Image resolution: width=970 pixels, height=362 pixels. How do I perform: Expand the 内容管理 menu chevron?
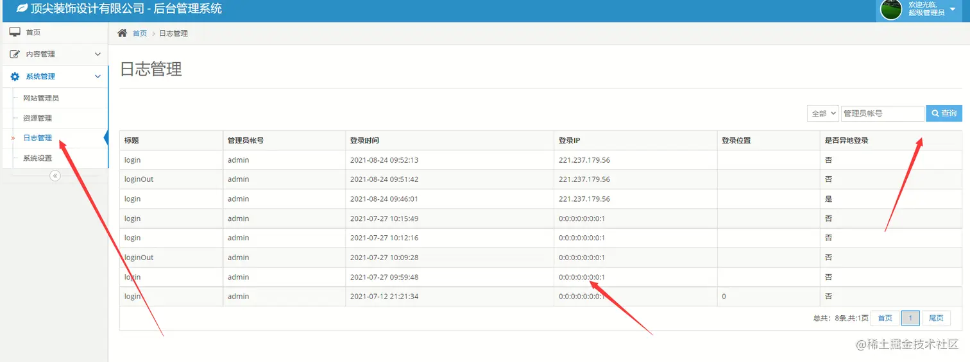[98, 54]
